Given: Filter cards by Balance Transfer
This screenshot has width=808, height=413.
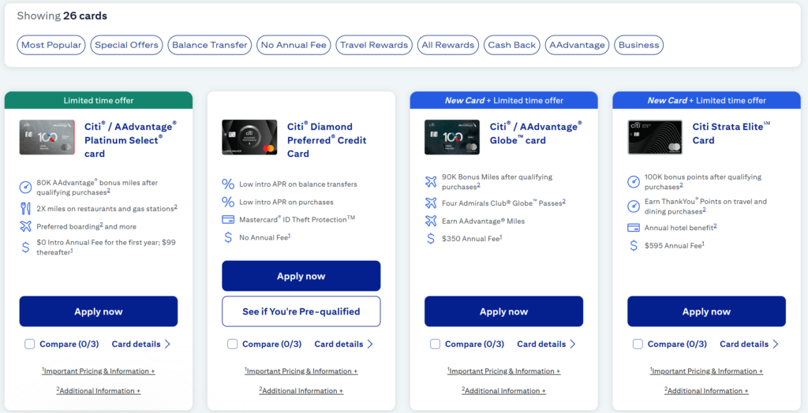Looking at the screenshot, I should [x=210, y=45].
